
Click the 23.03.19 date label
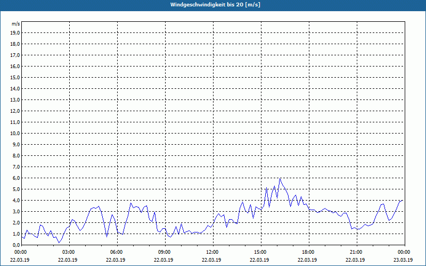pos(404,260)
